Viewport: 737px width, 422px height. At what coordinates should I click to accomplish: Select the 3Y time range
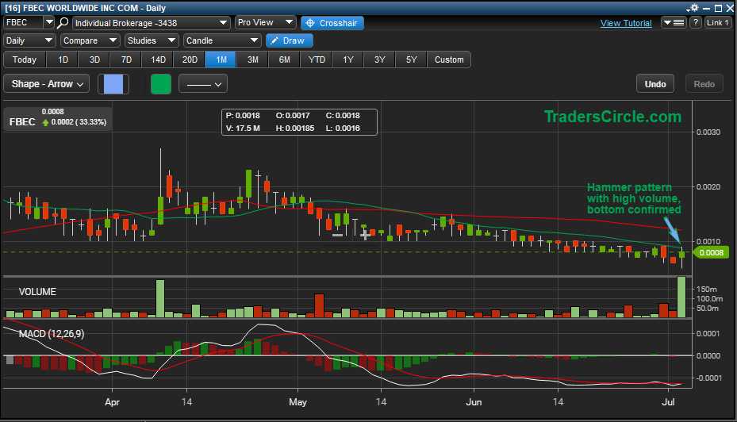[380, 59]
